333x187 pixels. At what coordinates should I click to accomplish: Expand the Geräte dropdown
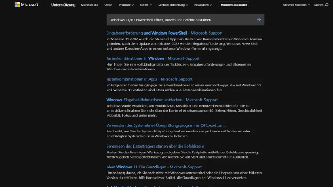coord(146,5)
